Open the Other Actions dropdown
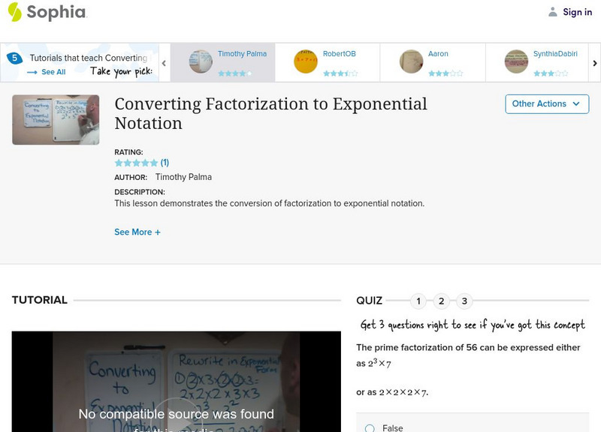Screen dimensions: 601x432 pyautogui.click(x=546, y=104)
